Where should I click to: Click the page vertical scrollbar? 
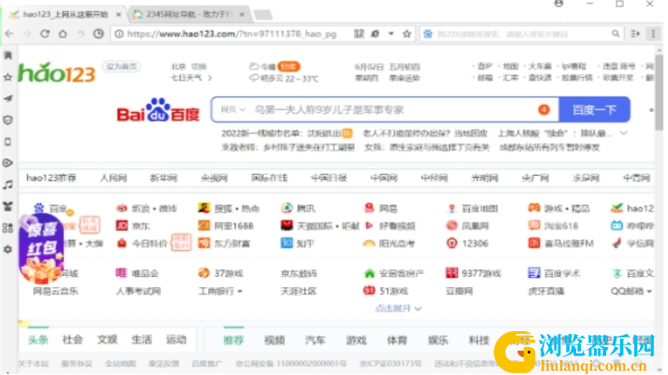(x=659, y=92)
